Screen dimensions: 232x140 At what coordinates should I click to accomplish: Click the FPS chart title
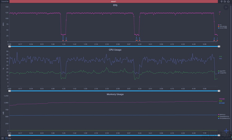pyautogui.click(x=115, y=5)
